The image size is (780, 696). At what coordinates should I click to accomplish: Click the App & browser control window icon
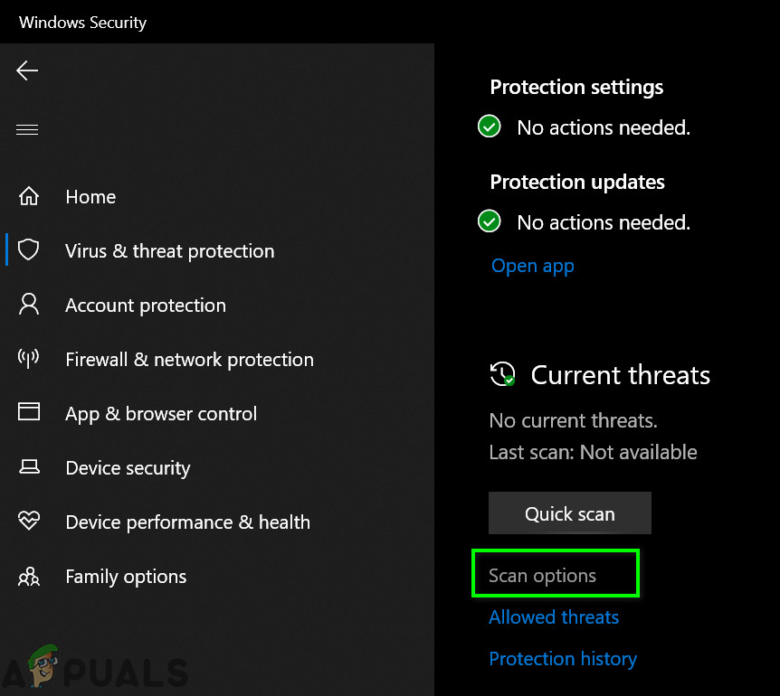[29, 413]
